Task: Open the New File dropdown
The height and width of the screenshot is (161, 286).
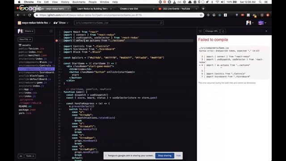Action: (25, 39)
